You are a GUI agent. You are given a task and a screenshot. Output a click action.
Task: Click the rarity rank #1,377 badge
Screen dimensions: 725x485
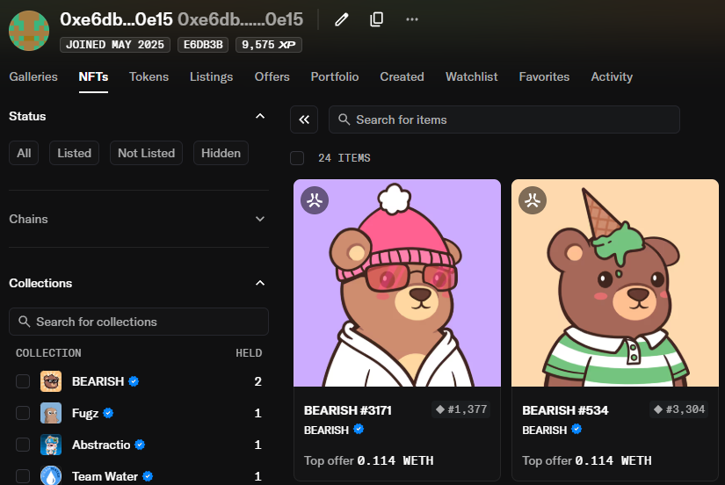pyautogui.click(x=461, y=409)
